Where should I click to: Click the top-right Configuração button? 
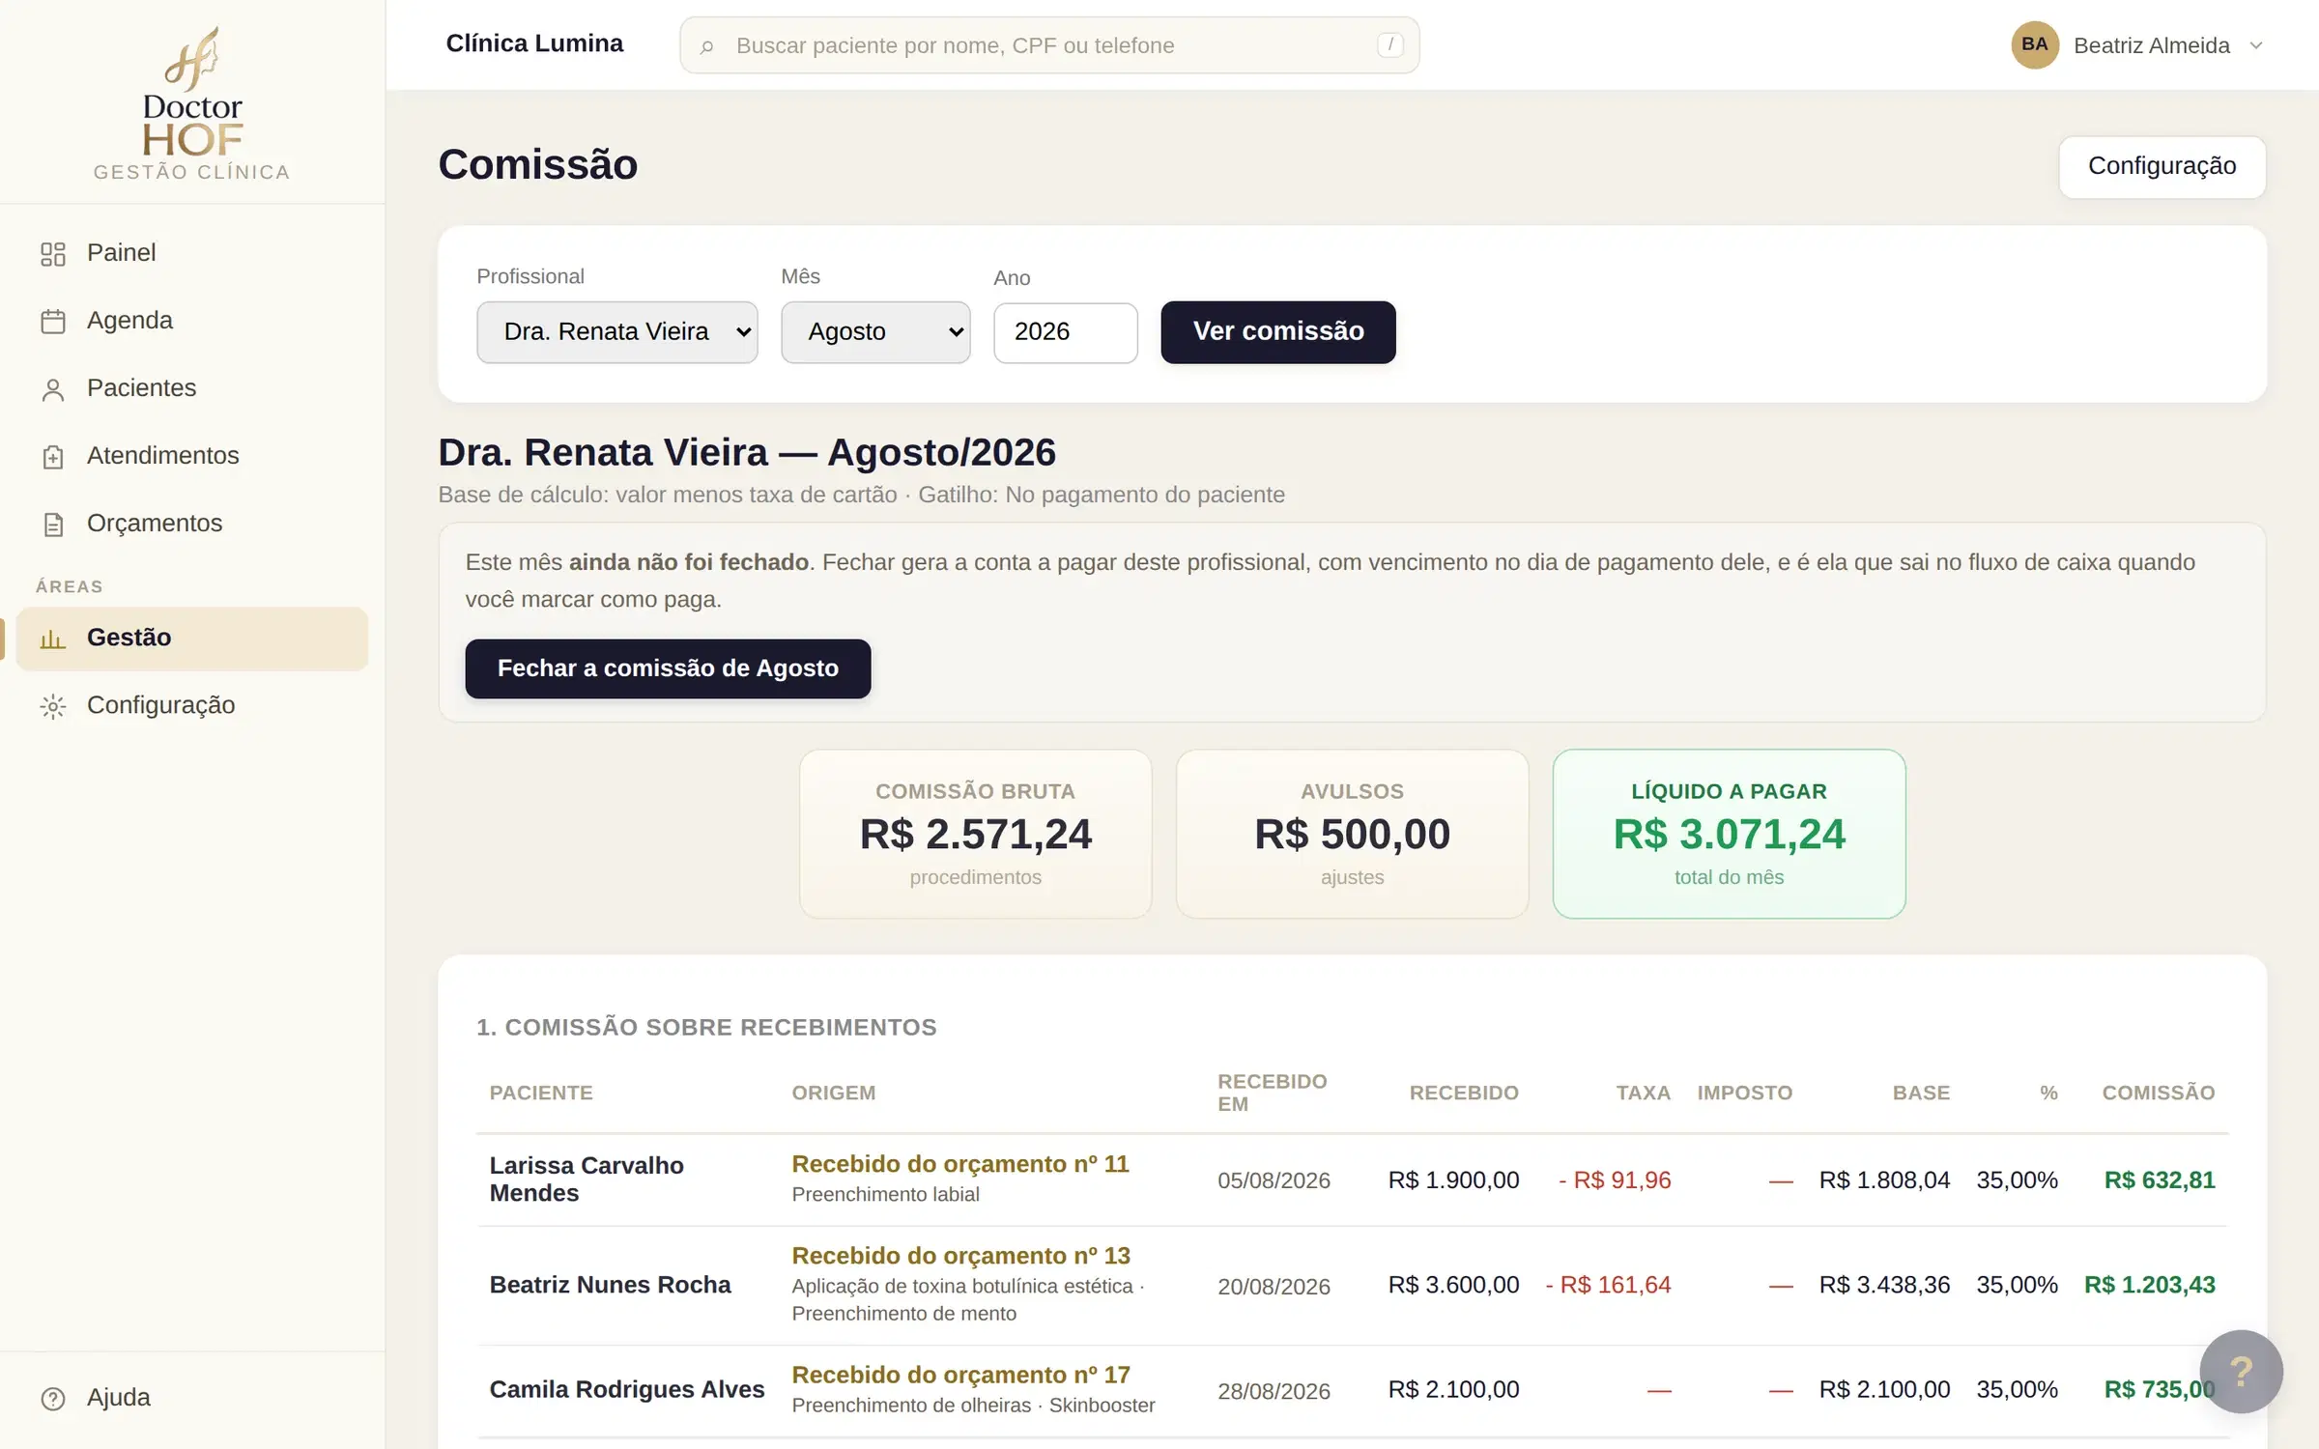click(x=2162, y=166)
